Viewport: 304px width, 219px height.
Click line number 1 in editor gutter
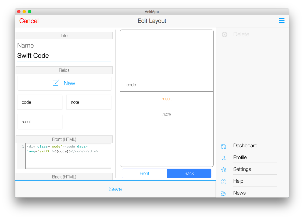click(x=23, y=146)
